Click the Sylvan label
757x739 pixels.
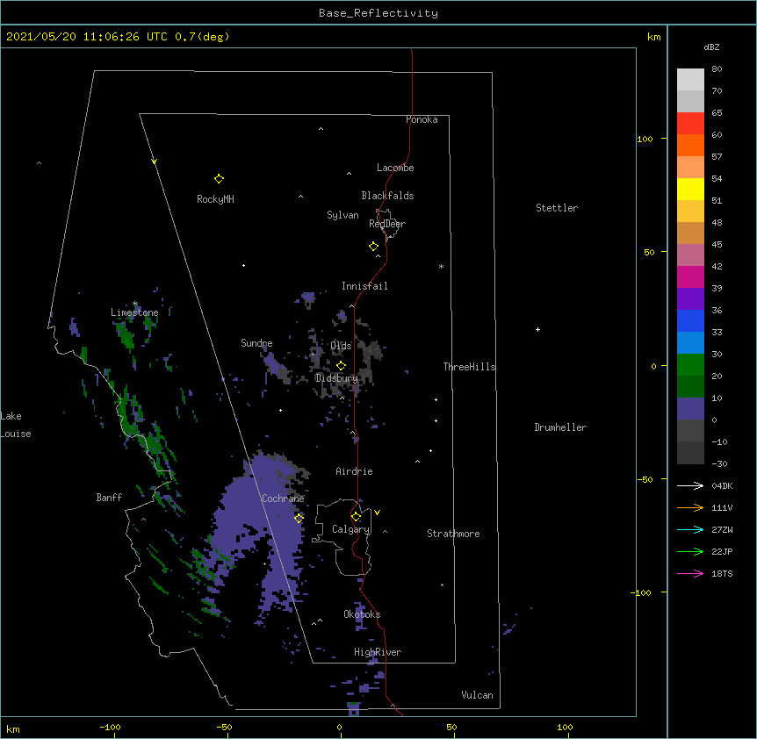pyautogui.click(x=342, y=215)
